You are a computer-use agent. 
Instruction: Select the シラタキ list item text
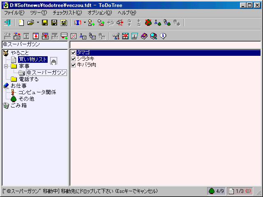tap(85, 59)
